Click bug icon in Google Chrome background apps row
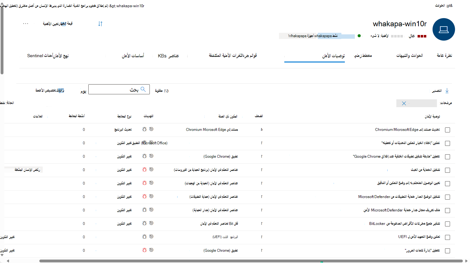The height and width of the screenshot is (263, 470). point(144,156)
